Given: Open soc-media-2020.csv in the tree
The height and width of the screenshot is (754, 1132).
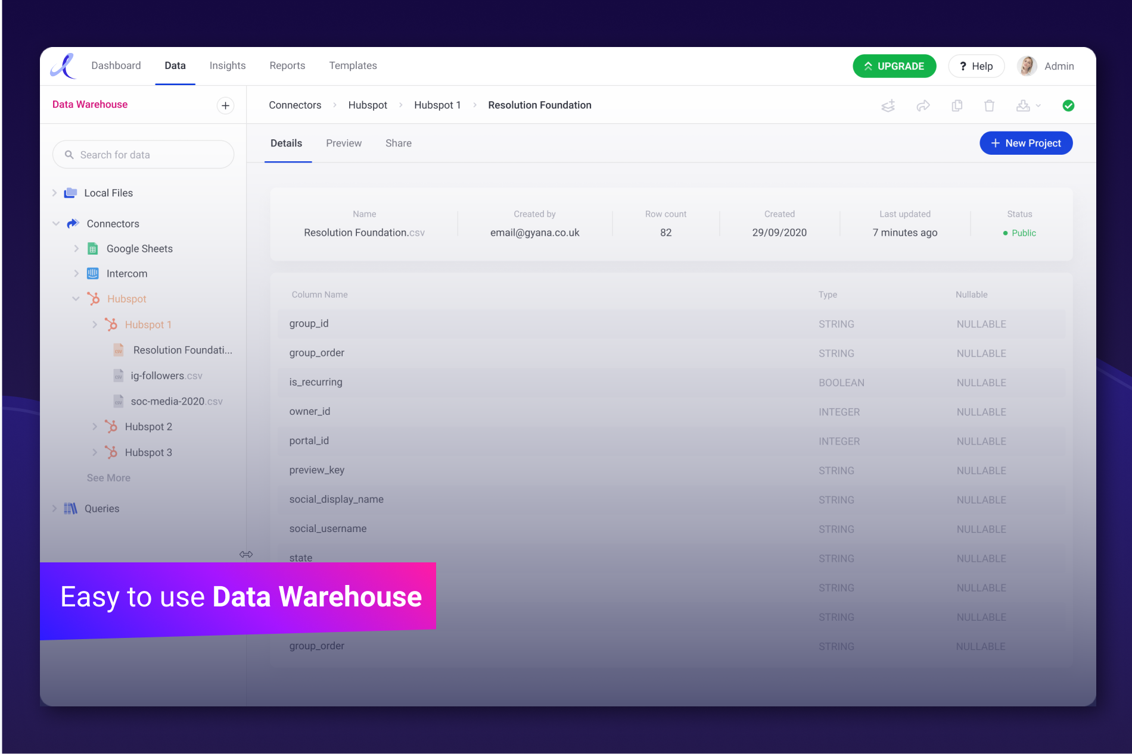Looking at the screenshot, I should (177, 401).
